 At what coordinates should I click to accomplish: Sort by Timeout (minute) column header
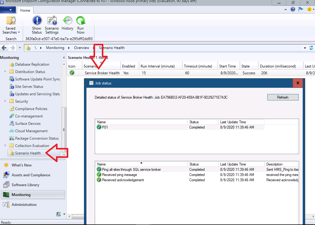click(200, 66)
